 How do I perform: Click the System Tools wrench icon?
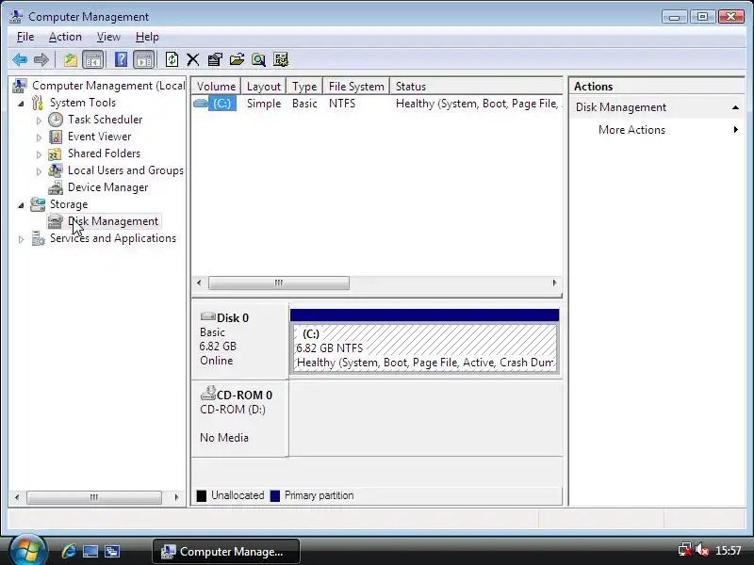(x=38, y=103)
